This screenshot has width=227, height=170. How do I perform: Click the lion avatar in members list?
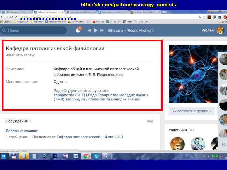pos(178,144)
